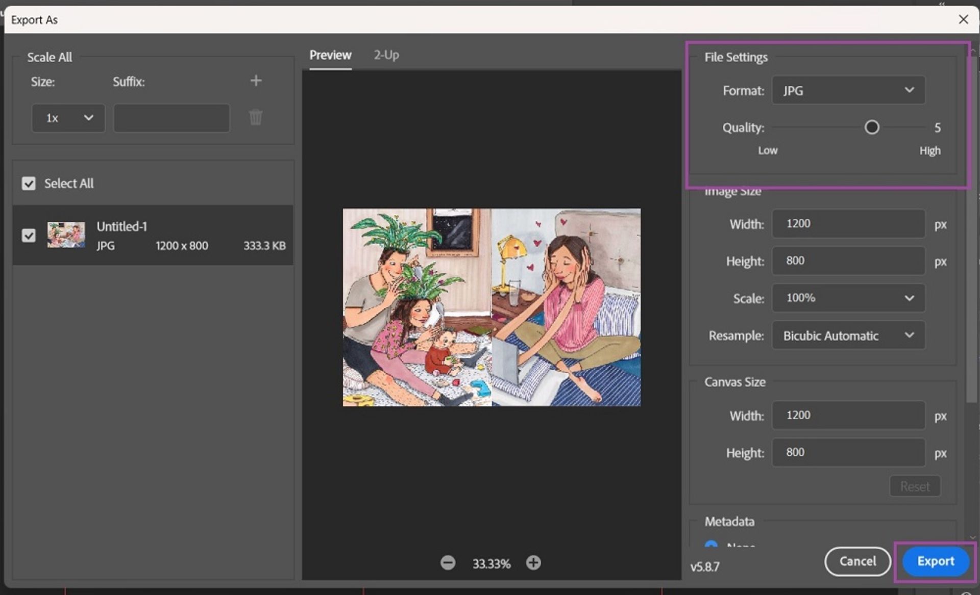Viewport: 980px width, 595px height.
Task: Open the 1x Size dropdown
Action: coord(68,118)
